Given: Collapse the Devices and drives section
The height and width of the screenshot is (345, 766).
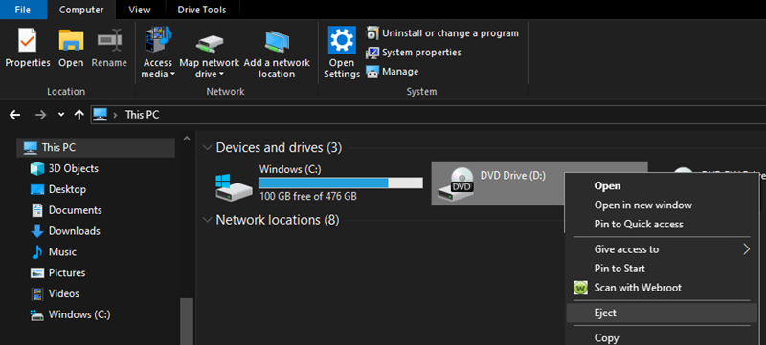Looking at the screenshot, I should [208, 147].
